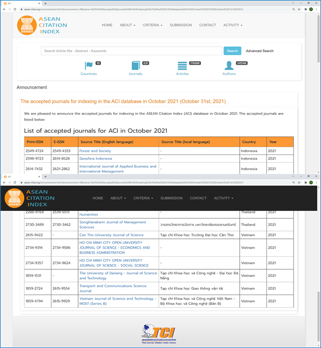The width and height of the screenshot is (321, 348).
Task: Go back in the bottom browser window
Action: tap(4, 182)
